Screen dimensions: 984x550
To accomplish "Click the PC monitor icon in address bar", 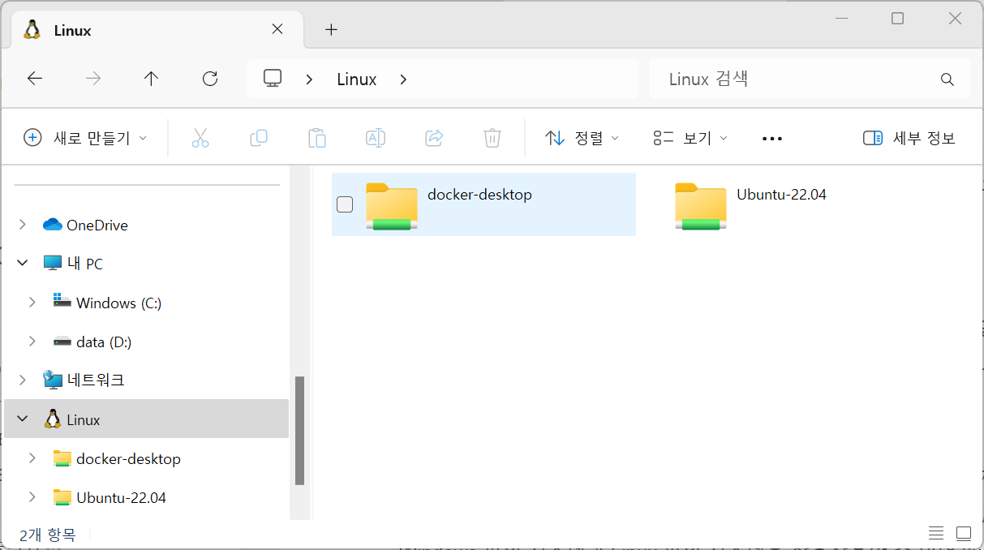I will pyautogui.click(x=273, y=79).
